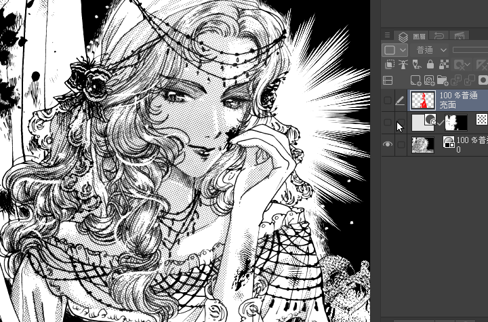
Task: Toggle the bottom layer's edit checkbox
Action: click(401, 144)
